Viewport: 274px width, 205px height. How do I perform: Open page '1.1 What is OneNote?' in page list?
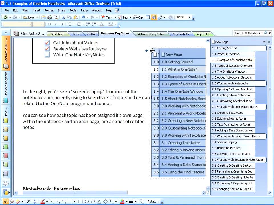233,54
